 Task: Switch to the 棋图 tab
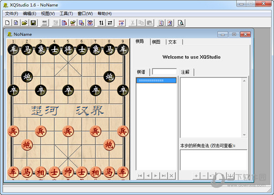coord(156,42)
